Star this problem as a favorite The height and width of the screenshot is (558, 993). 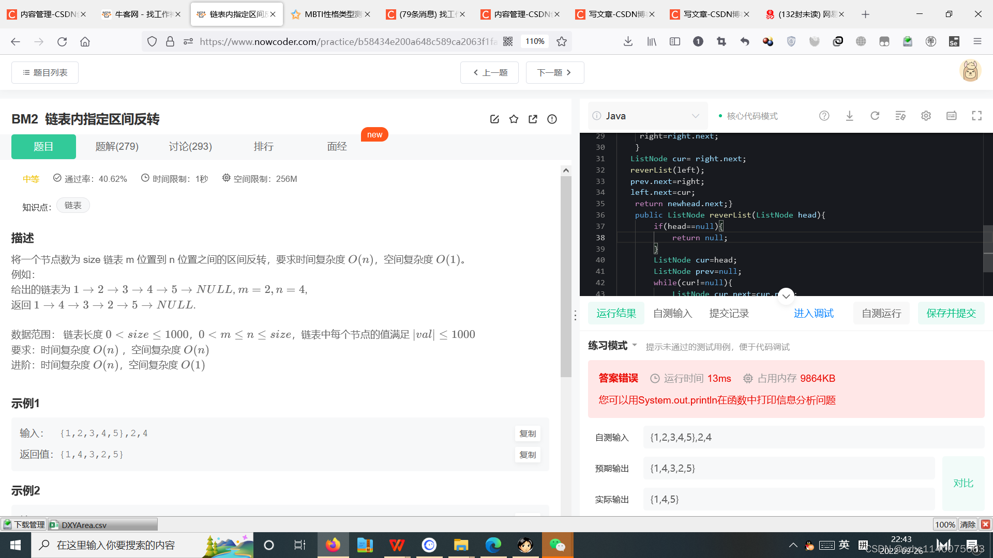click(514, 119)
